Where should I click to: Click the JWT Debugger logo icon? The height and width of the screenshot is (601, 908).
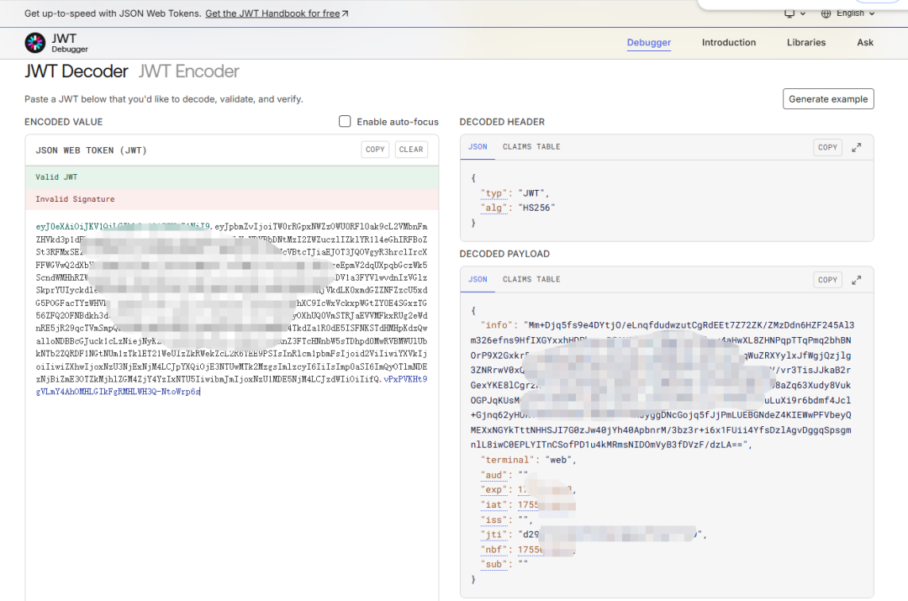pos(34,42)
